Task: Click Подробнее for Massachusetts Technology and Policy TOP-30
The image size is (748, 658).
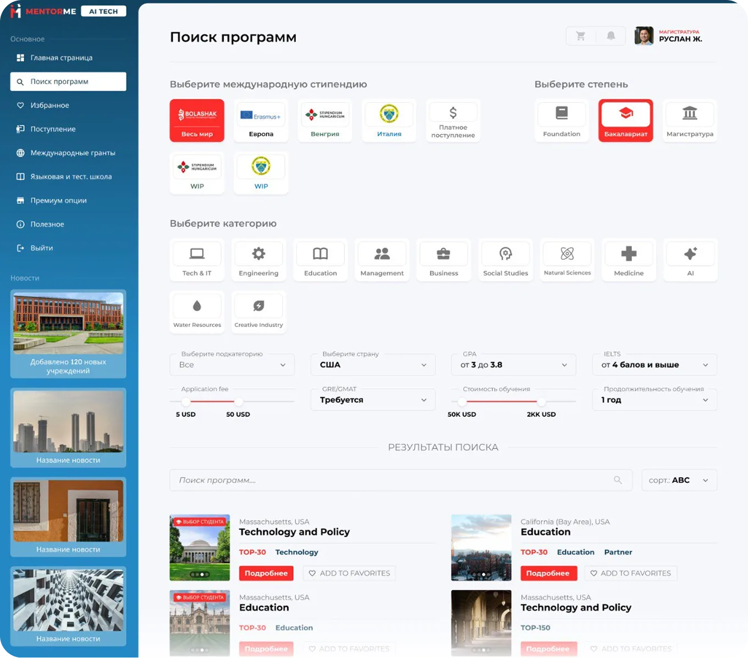Action: click(266, 573)
